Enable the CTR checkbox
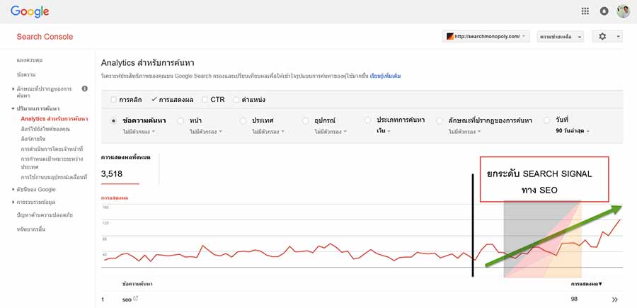This screenshot has height=308, width=637. point(205,100)
